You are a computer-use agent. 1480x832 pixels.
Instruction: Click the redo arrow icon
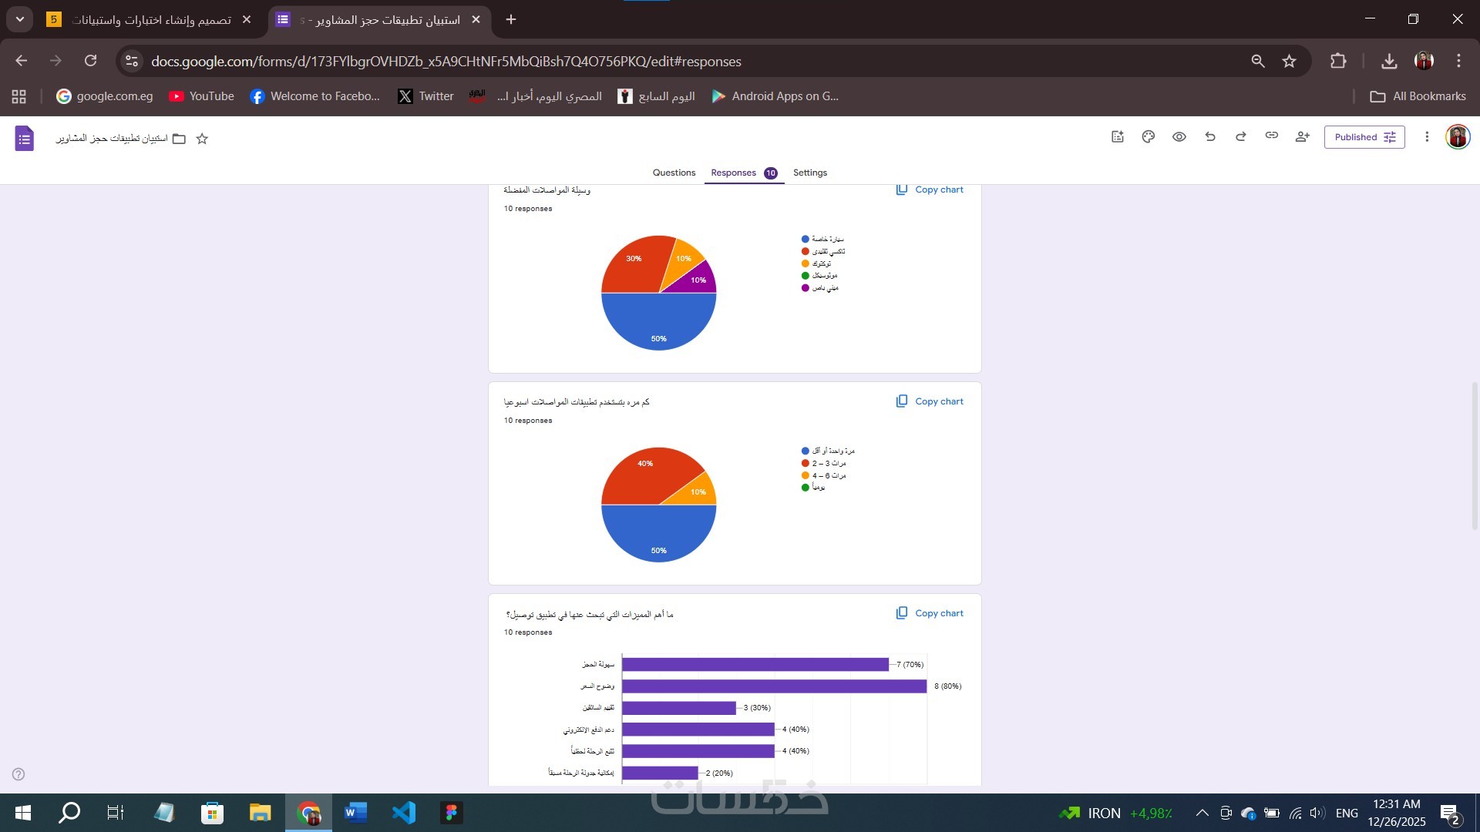pyautogui.click(x=1241, y=137)
